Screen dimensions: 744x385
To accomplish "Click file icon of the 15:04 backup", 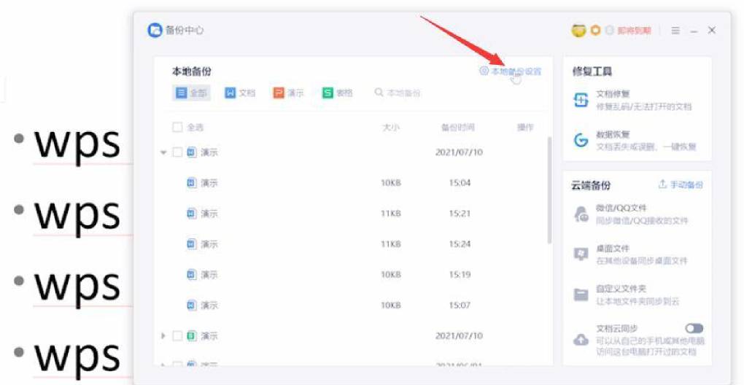I will (x=191, y=182).
